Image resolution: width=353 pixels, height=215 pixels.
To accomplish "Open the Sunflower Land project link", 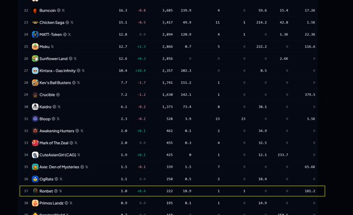I will coord(53,59).
